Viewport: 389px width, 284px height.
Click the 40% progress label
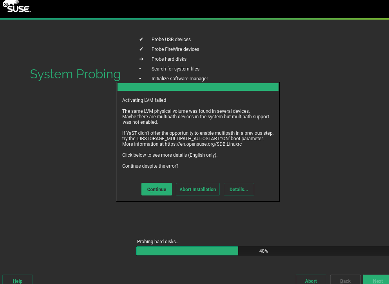pos(263,251)
